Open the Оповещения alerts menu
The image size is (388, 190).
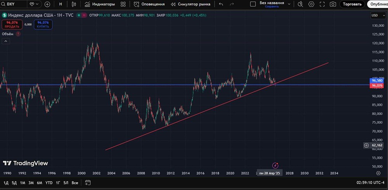149,4
